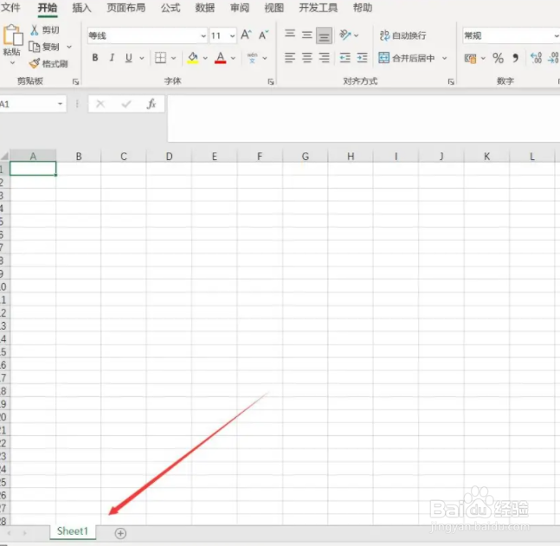Click the text orientation icon
Image resolution: width=560 pixels, height=546 pixels.
[x=345, y=35]
